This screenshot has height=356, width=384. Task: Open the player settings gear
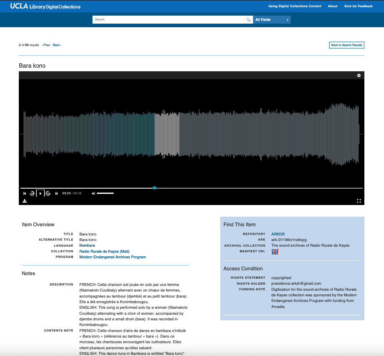pos(359,75)
